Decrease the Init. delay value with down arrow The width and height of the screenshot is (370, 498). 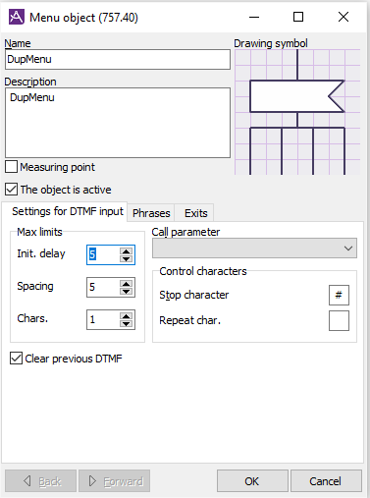[126, 258]
